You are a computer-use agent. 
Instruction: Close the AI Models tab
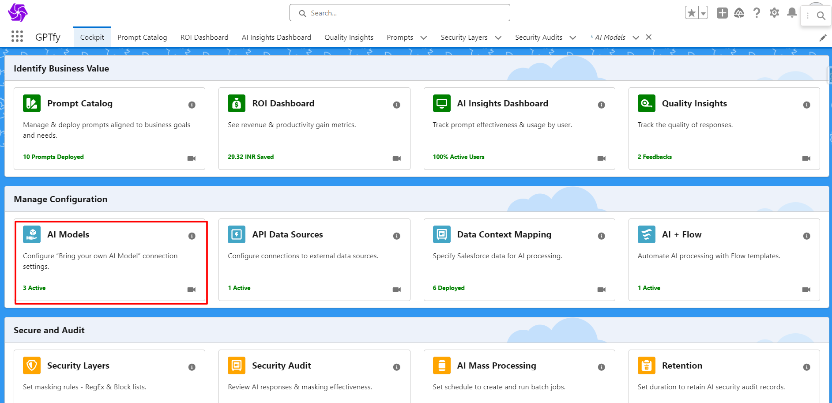tap(649, 37)
